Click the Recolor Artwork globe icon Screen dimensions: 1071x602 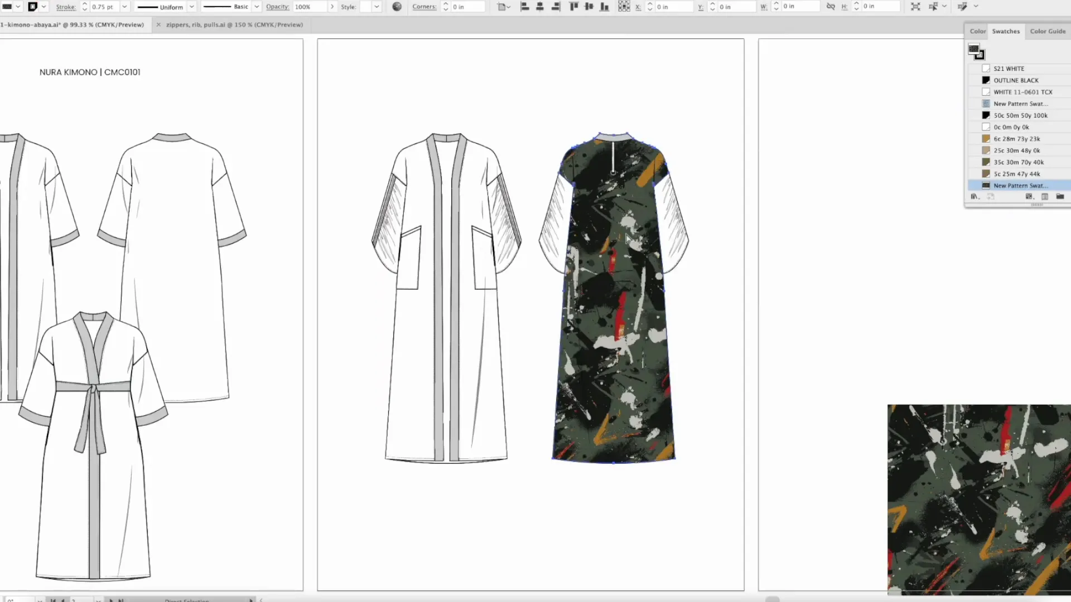pos(397,7)
